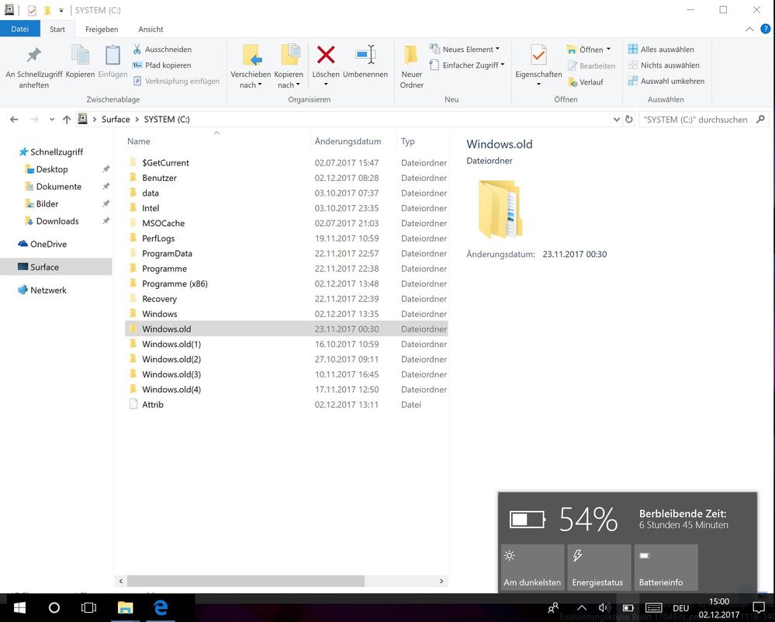
Task: Select the Windows.old(3) folder row
Action: (x=286, y=374)
